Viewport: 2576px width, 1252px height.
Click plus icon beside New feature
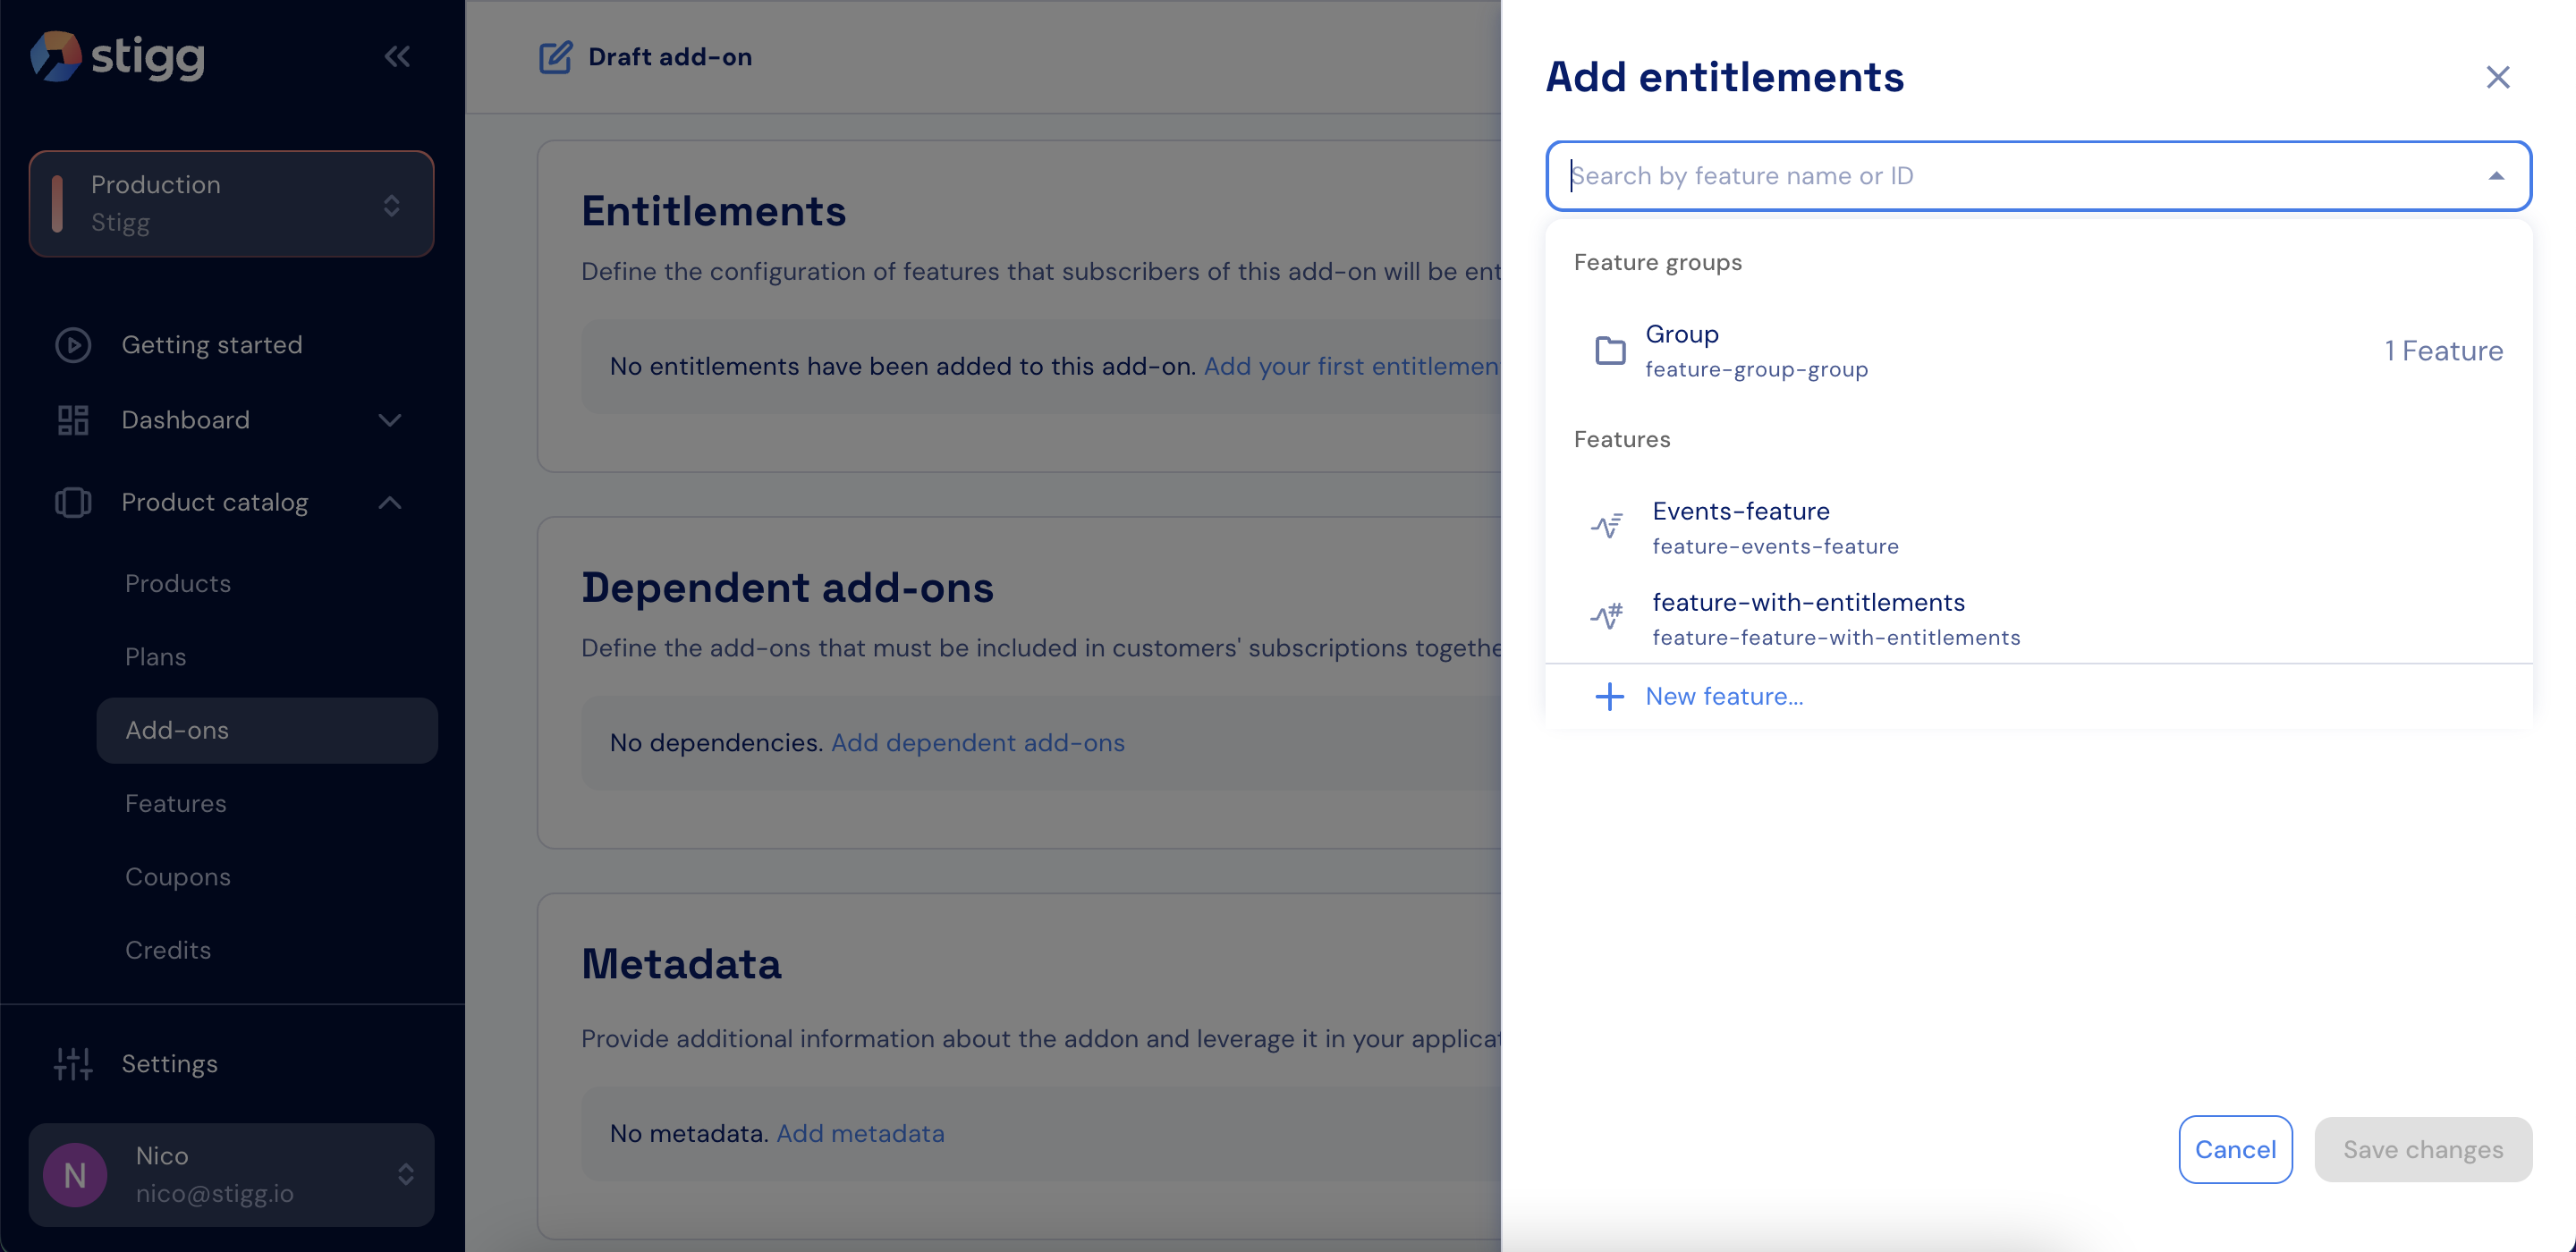[x=1609, y=696]
